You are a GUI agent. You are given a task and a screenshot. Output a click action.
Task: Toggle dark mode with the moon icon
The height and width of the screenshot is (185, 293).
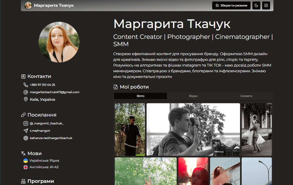(256, 5)
